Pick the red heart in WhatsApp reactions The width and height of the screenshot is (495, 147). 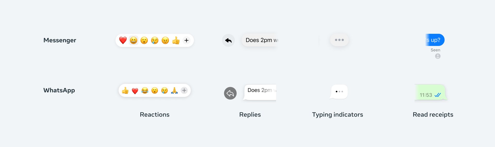pyautogui.click(x=135, y=91)
